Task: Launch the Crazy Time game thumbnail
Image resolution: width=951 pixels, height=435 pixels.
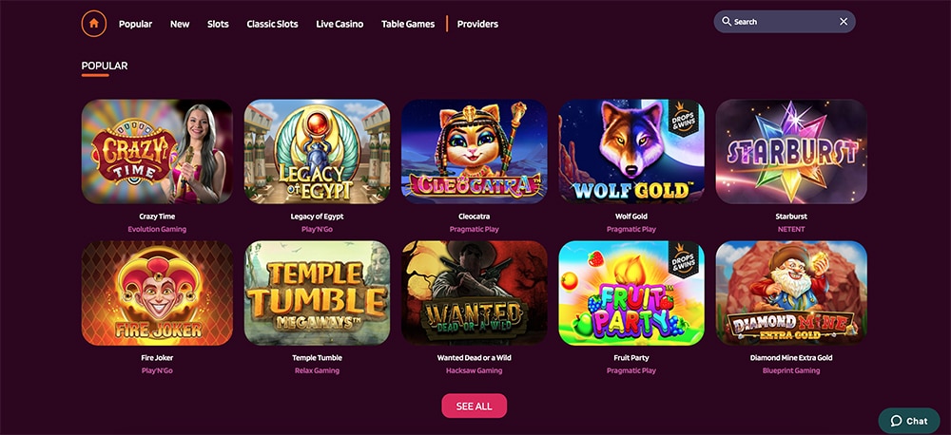Action: click(x=157, y=151)
